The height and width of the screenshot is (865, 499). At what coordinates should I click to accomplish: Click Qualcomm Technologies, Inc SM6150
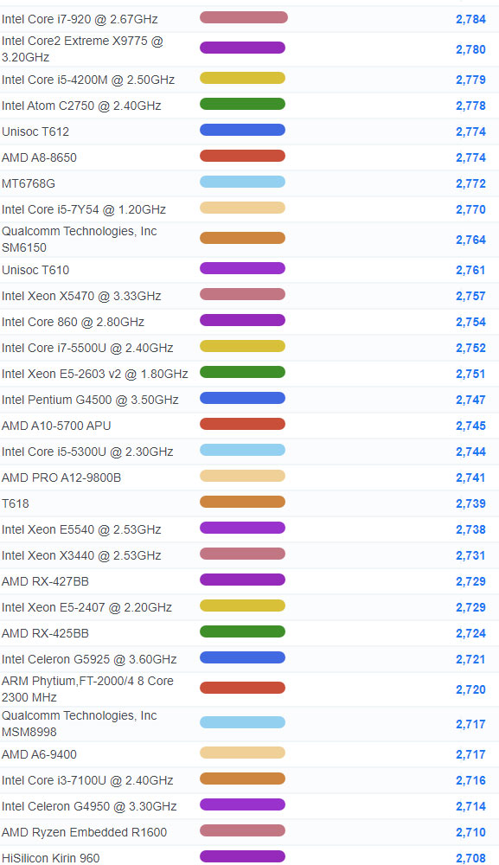(80, 240)
